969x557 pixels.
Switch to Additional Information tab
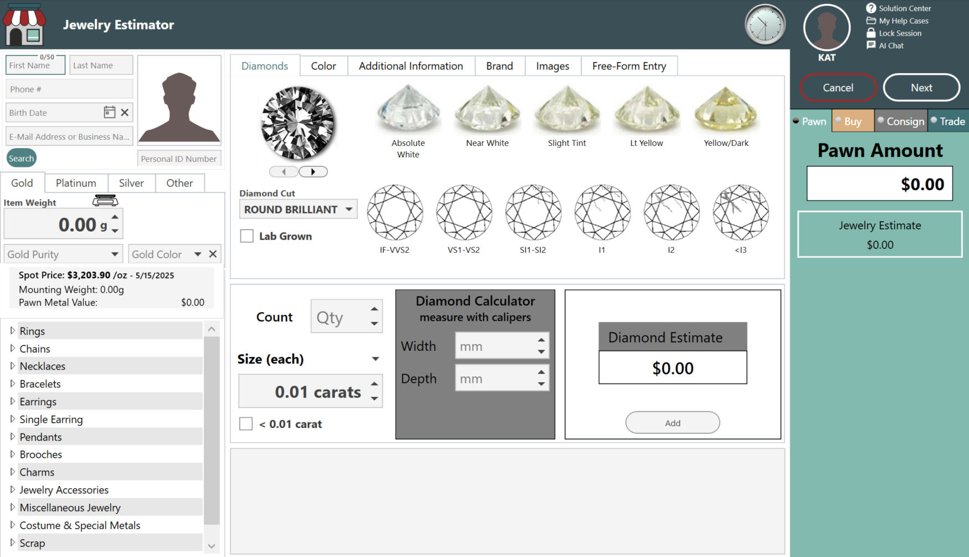[x=411, y=66]
